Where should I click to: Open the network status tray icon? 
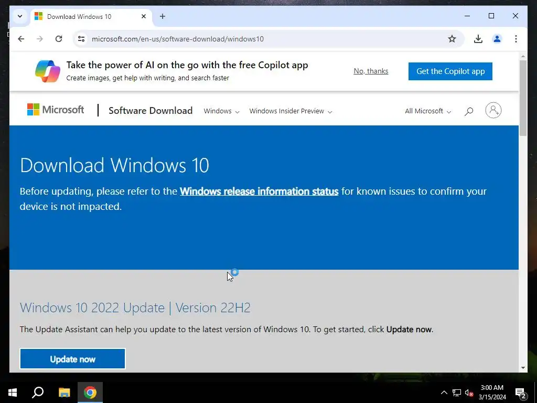[457, 393]
